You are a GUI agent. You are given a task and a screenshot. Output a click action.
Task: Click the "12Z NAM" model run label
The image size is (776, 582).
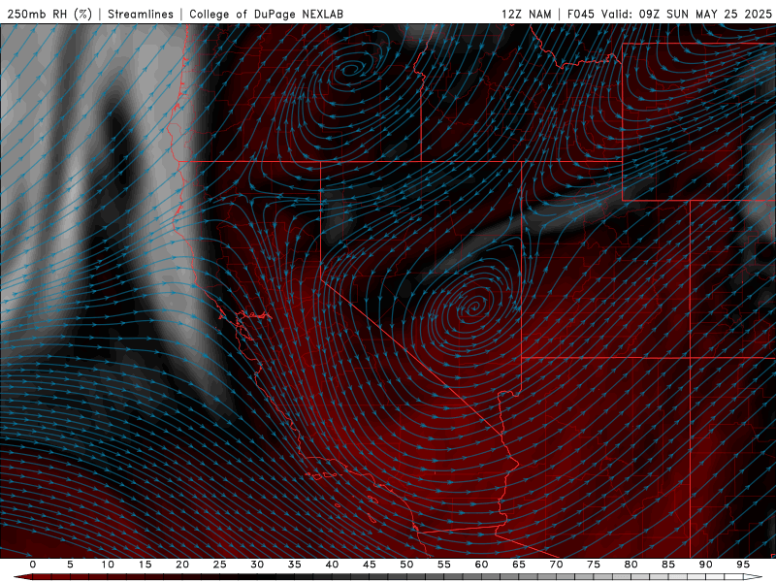coord(526,14)
